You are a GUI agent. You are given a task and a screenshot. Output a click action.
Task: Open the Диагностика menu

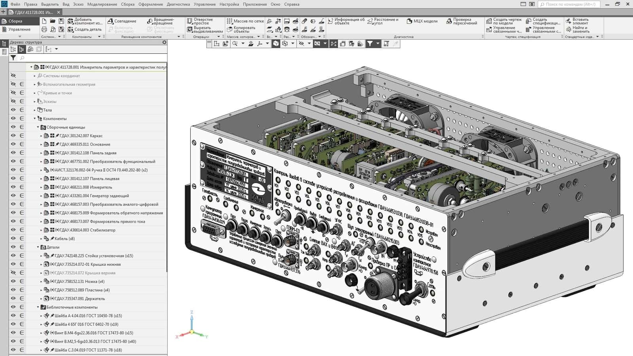178,4
